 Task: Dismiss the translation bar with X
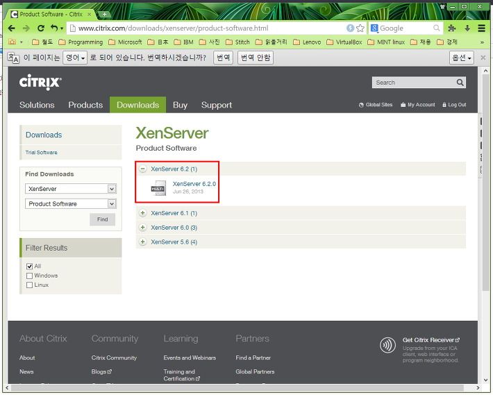[483, 58]
